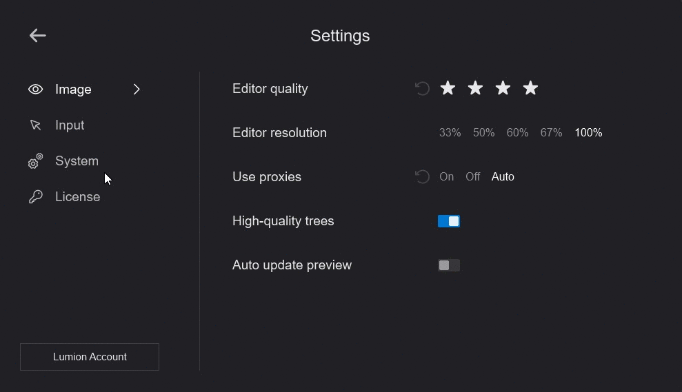The width and height of the screenshot is (682, 392).
Task: Click the cursor icon beside Input
Action: pos(36,125)
